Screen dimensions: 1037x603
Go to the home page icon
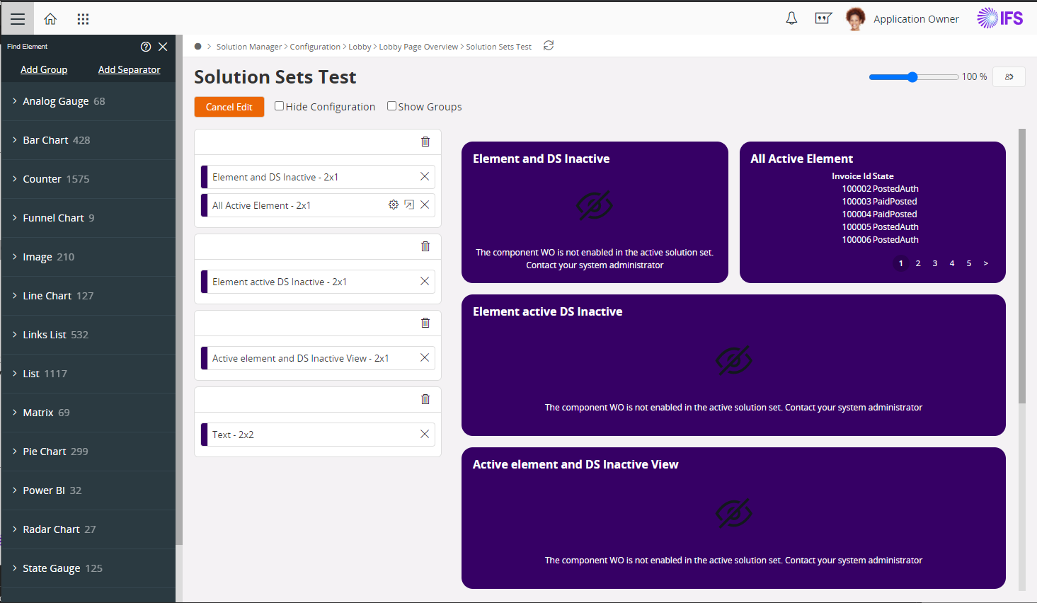coord(50,19)
